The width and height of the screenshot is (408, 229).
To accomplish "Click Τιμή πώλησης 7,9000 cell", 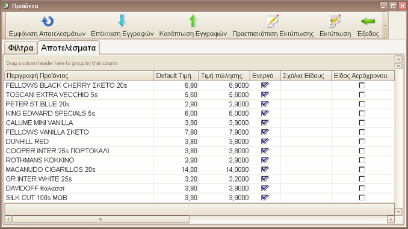I will point(224,132).
